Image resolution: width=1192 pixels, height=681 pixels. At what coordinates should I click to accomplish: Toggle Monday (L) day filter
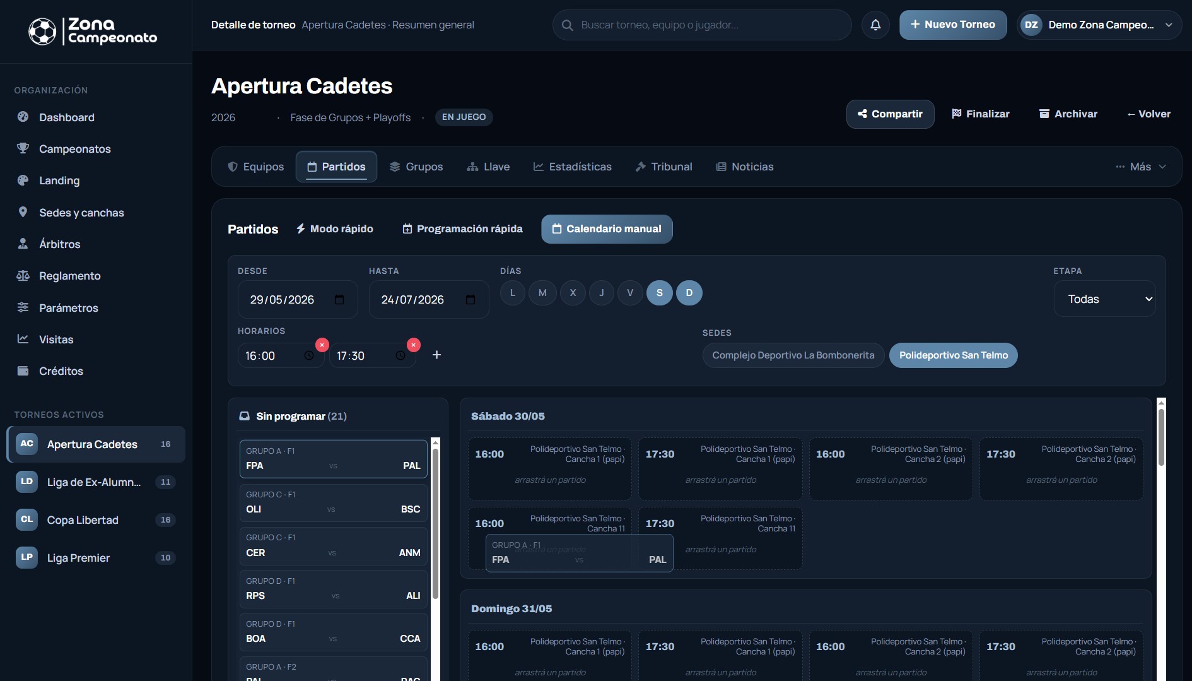513,293
